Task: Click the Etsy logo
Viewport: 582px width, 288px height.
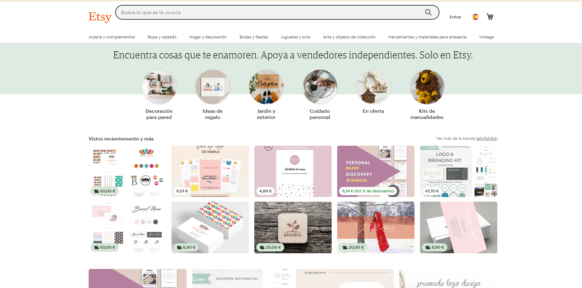Action: [x=100, y=17]
